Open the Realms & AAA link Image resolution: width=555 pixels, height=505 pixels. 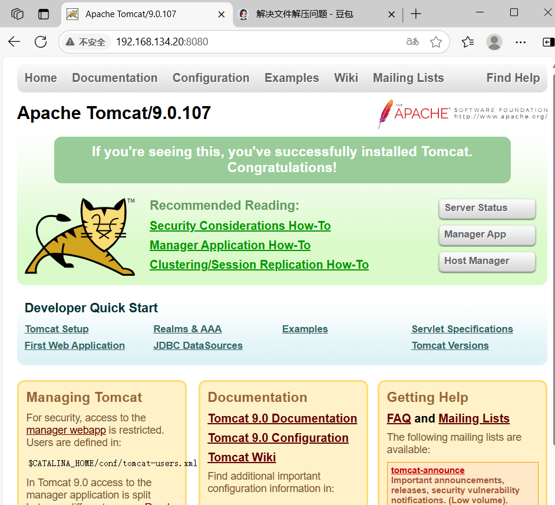pyautogui.click(x=187, y=329)
